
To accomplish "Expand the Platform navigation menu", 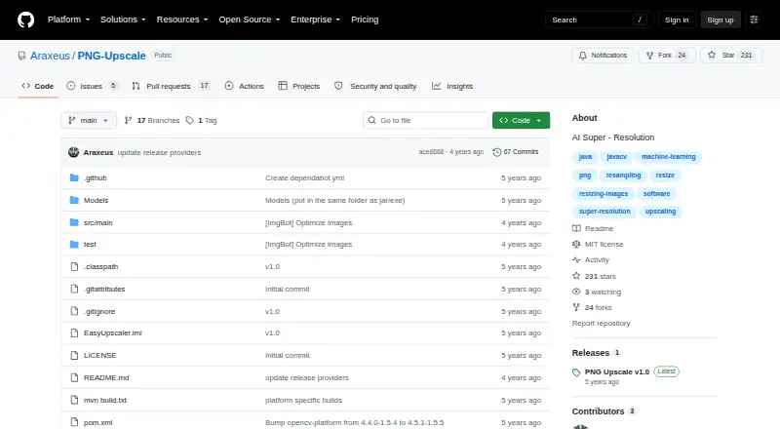I will [68, 19].
